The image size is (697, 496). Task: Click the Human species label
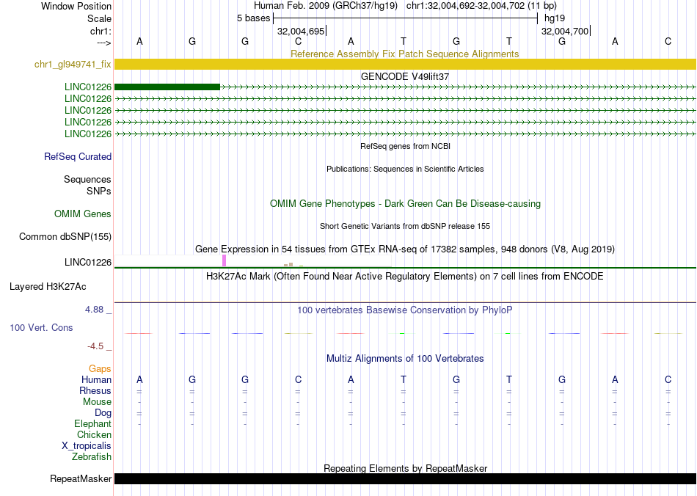point(96,379)
